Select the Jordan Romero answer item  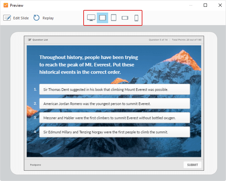[x=115, y=103]
